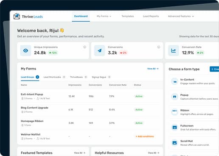The image size is (219, 156).
Task: Go to the Templates tab
Action: pos(128,16)
